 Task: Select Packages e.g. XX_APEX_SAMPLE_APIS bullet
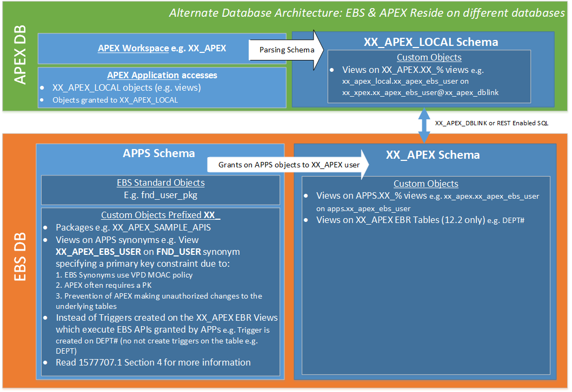[x=133, y=227]
